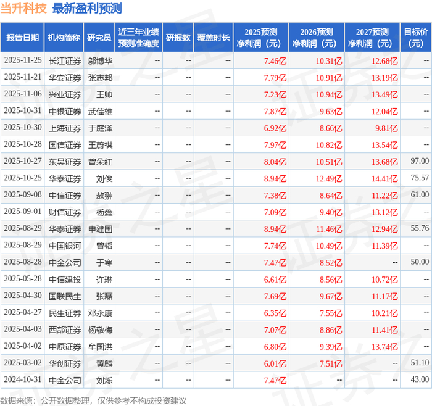This screenshot has width=432, height=406.
Task: Select the date 2025-08-28
Action: (x=23, y=262)
